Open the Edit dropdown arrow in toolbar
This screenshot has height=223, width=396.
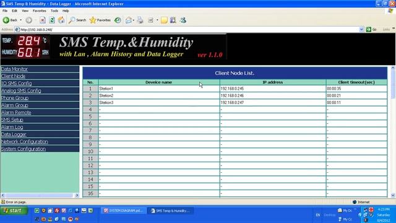157,20
